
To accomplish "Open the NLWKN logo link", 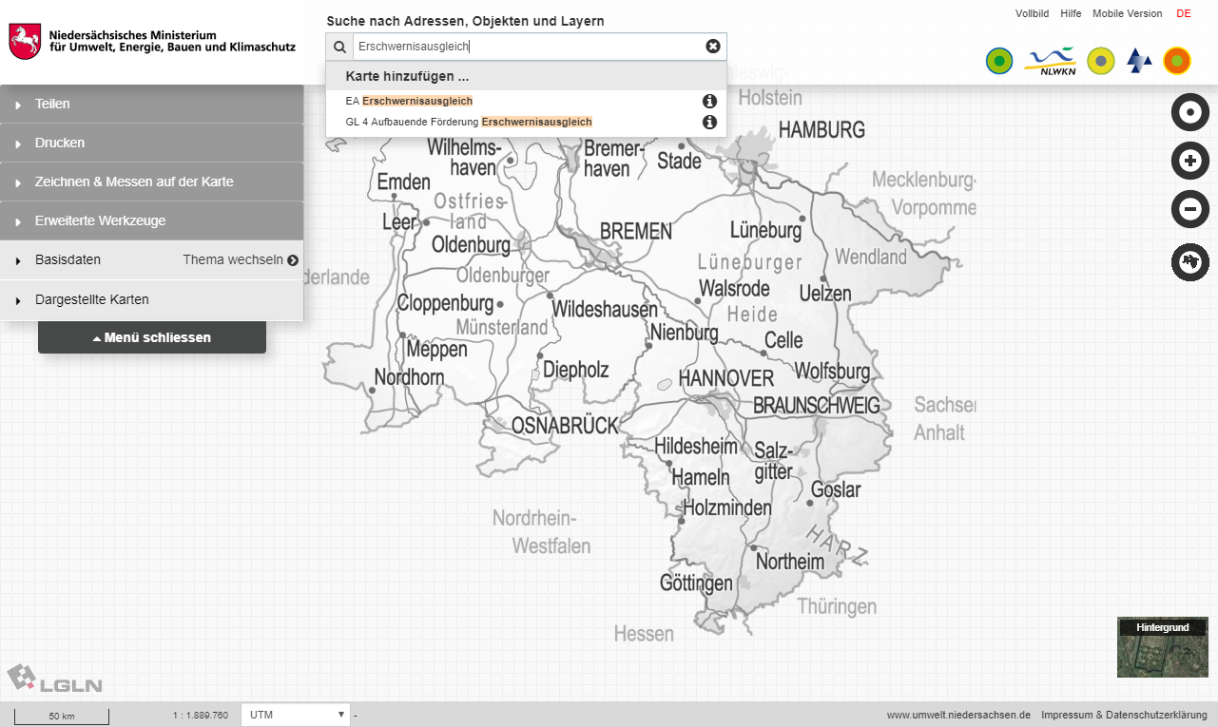I will click(1050, 62).
